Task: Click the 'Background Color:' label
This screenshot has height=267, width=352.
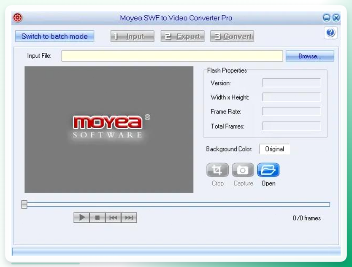Action: click(x=229, y=149)
